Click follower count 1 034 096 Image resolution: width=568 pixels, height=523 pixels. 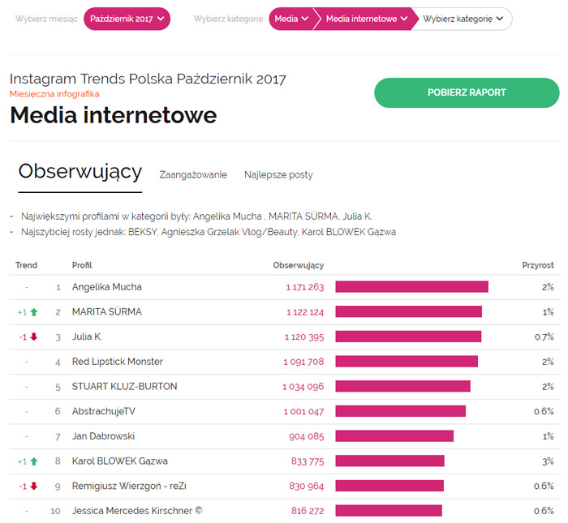303,387
